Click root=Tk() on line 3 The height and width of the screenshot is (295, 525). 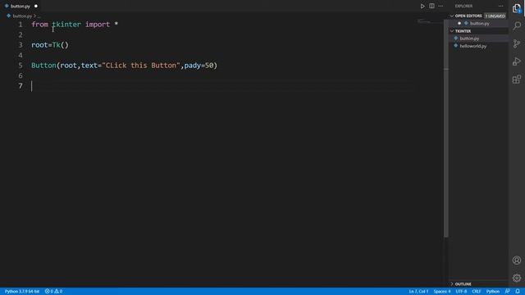(x=50, y=45)
